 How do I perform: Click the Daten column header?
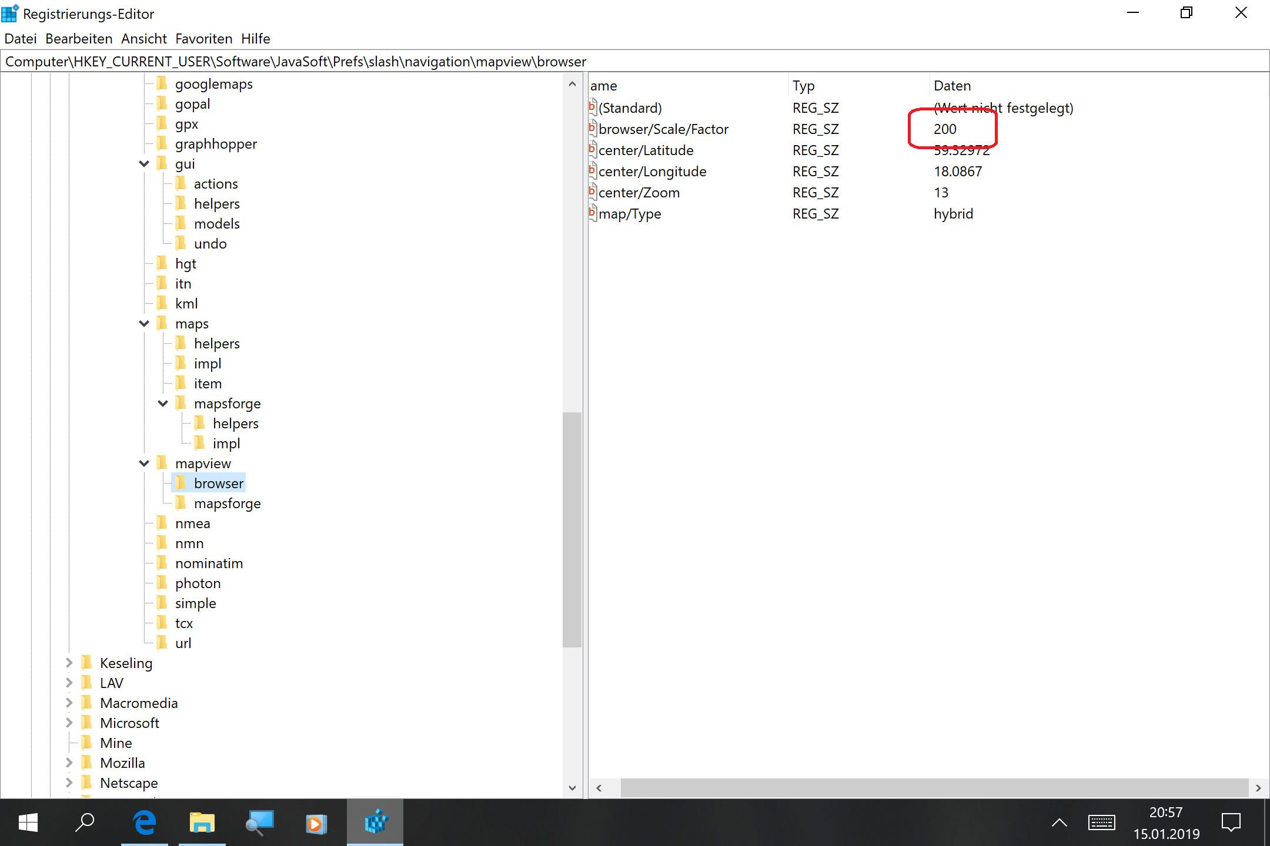(952, 86)
